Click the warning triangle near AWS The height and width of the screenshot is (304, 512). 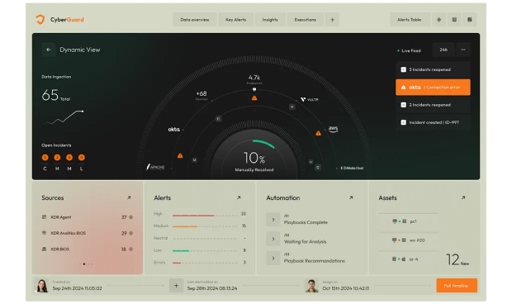(318, 133)
